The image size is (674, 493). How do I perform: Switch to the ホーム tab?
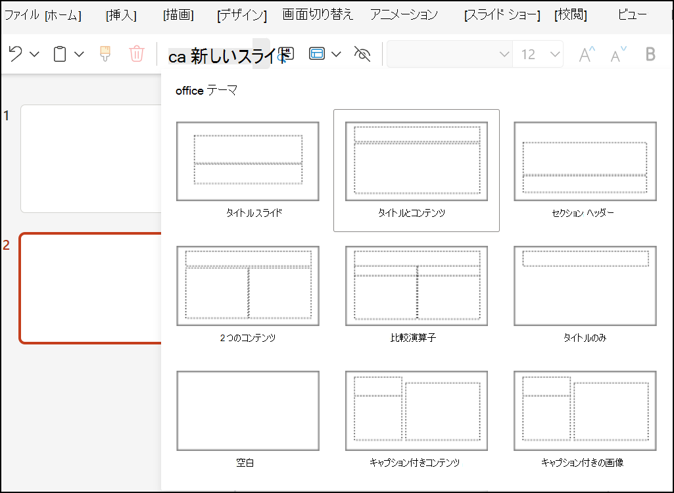[x=62, y=16]
